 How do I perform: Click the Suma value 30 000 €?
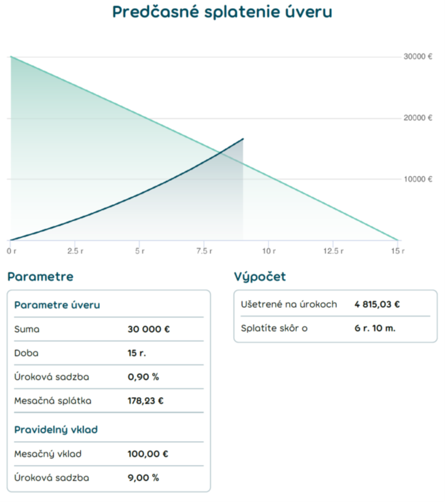(x=149, y=329)
